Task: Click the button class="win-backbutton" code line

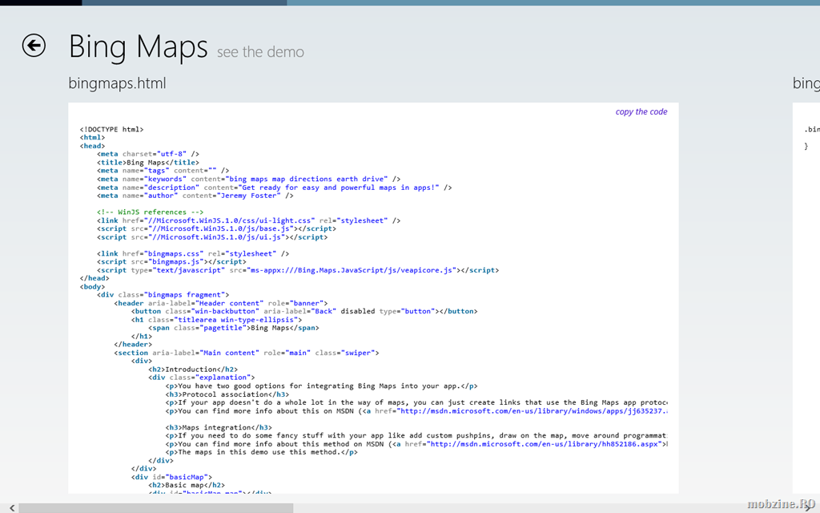Action: pos(304,312)
